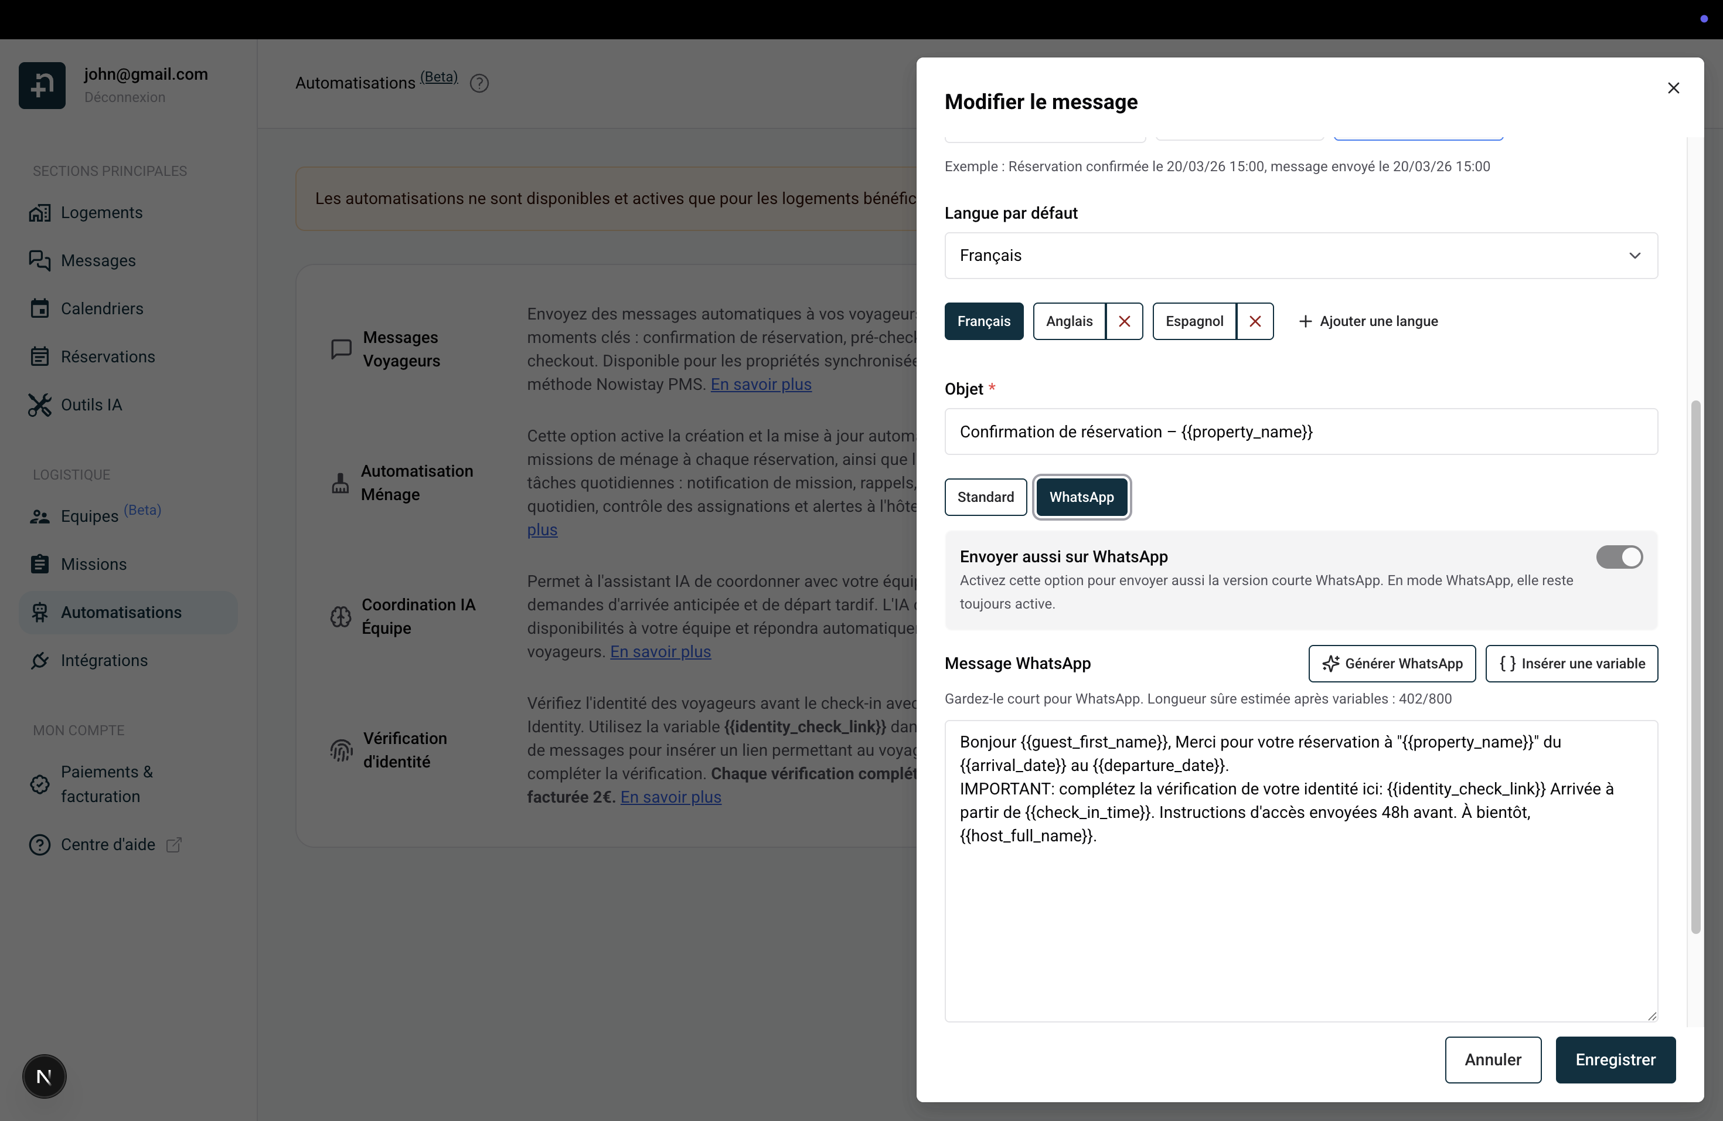Switch to the Anglais language tab
This screenshot has width=1723, height=1121.
1070,321
